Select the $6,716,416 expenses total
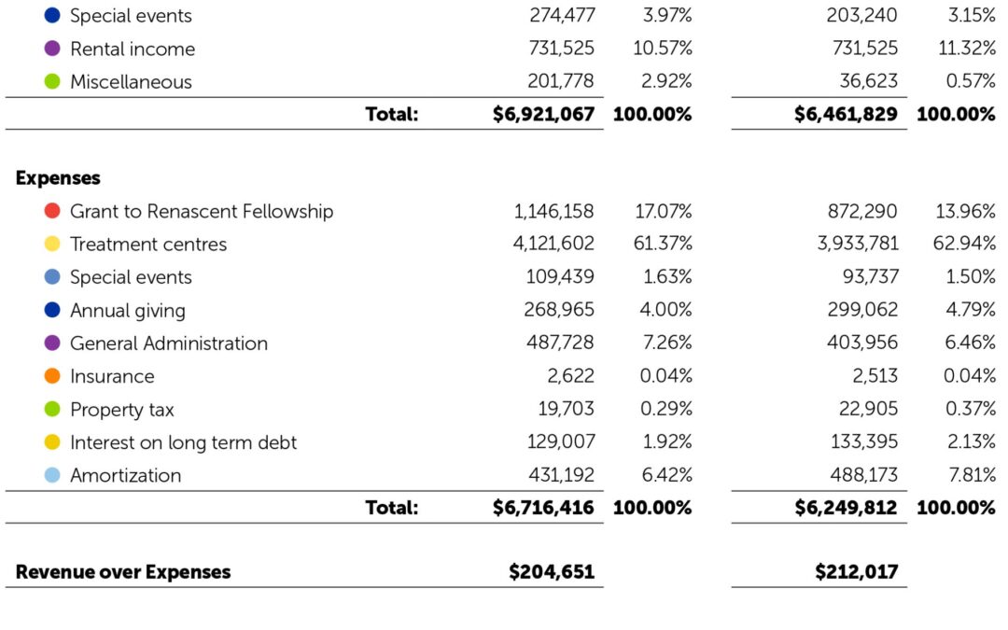The image size is (1008, 630). click(543, 508)
